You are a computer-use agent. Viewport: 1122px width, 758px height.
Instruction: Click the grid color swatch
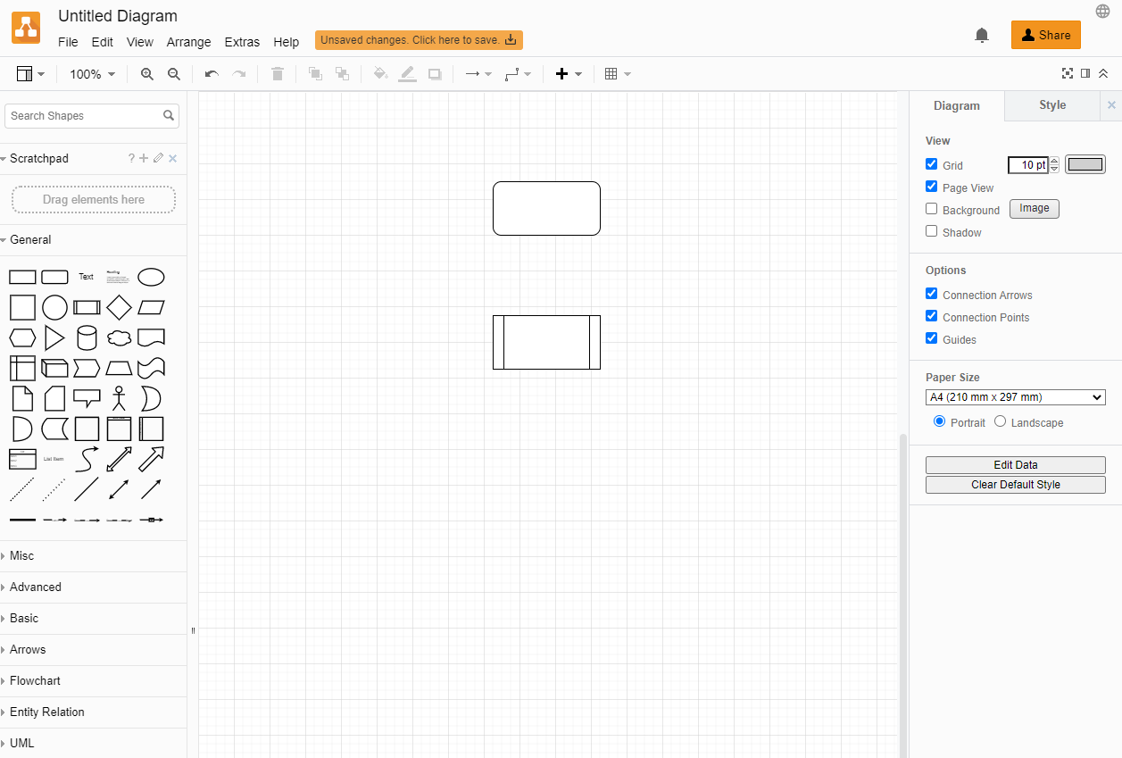(x=1085, y=164)
